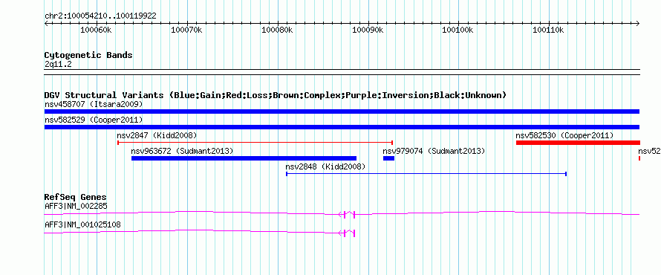Click the AFF3|NM_002285 gene track
Image resolution: width=661 pixels, height=275 pixels.
[342, 214]
